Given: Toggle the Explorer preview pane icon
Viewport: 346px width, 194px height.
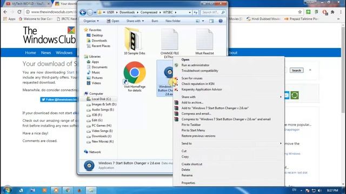Looking at the screenshot, I should [x=211, y=21].
